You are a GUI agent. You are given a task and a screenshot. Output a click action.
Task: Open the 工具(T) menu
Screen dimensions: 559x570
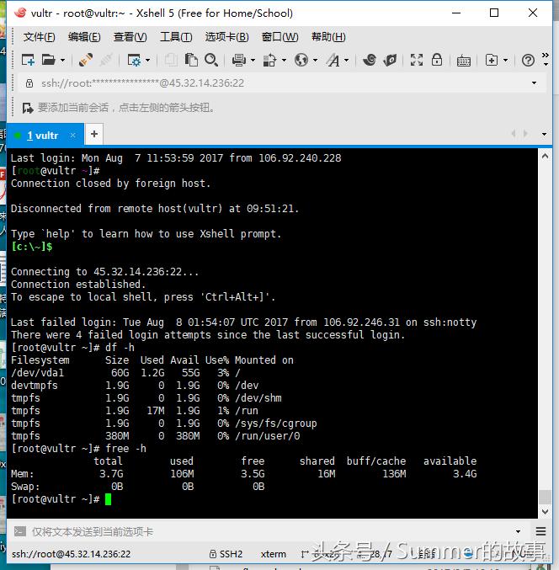176,37
